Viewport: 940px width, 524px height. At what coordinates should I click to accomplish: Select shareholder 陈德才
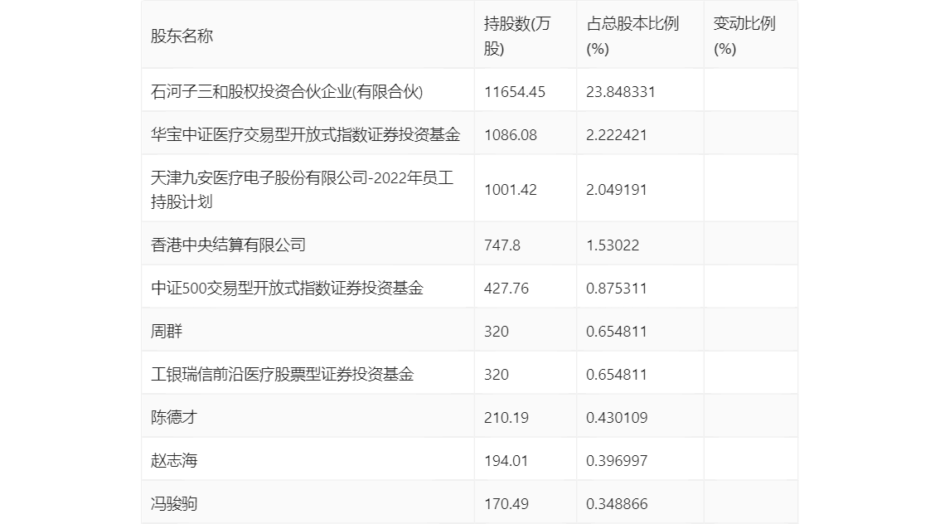pos(174,418)
